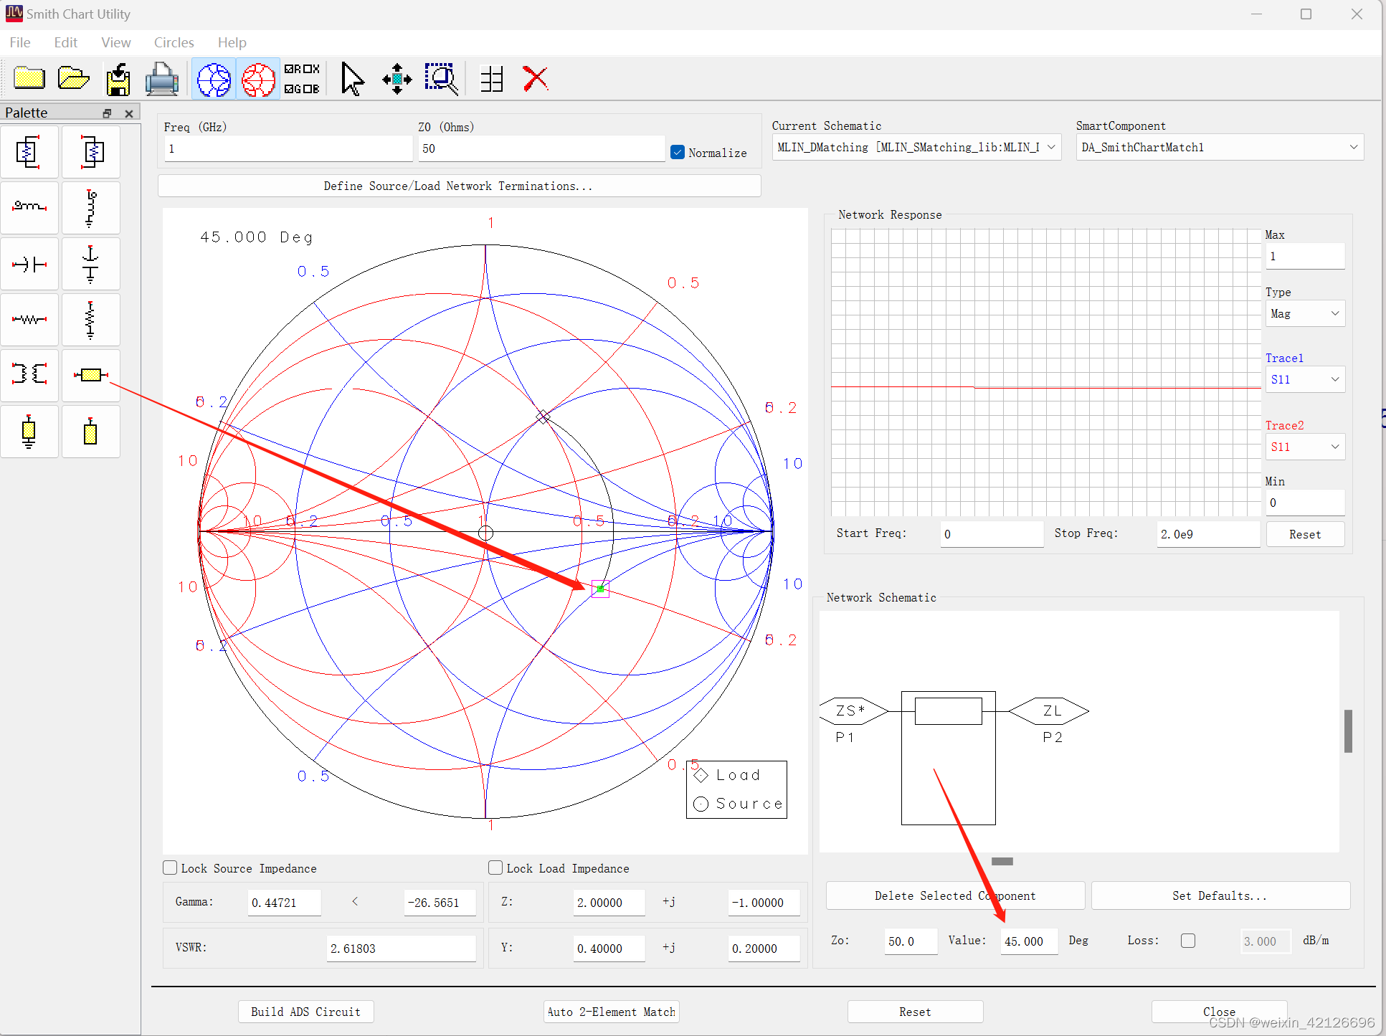Click Build ADS Circuit button
Image resolution: width=1386 pixels, height=1036 pixels.
pyautogui.click(x=305, y=1012)
